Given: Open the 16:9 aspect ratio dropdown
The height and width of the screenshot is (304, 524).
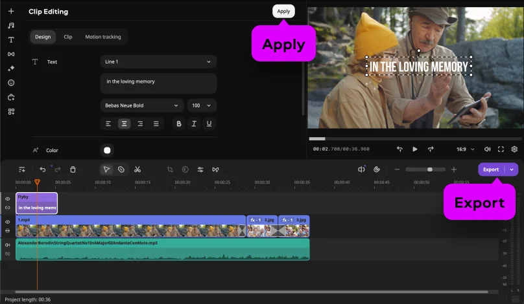Looking at the screenshot, I should tap(465, 149).
